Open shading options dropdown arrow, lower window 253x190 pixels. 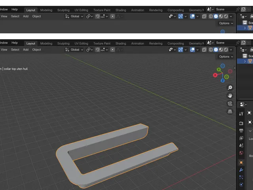(x=231, y=50)
